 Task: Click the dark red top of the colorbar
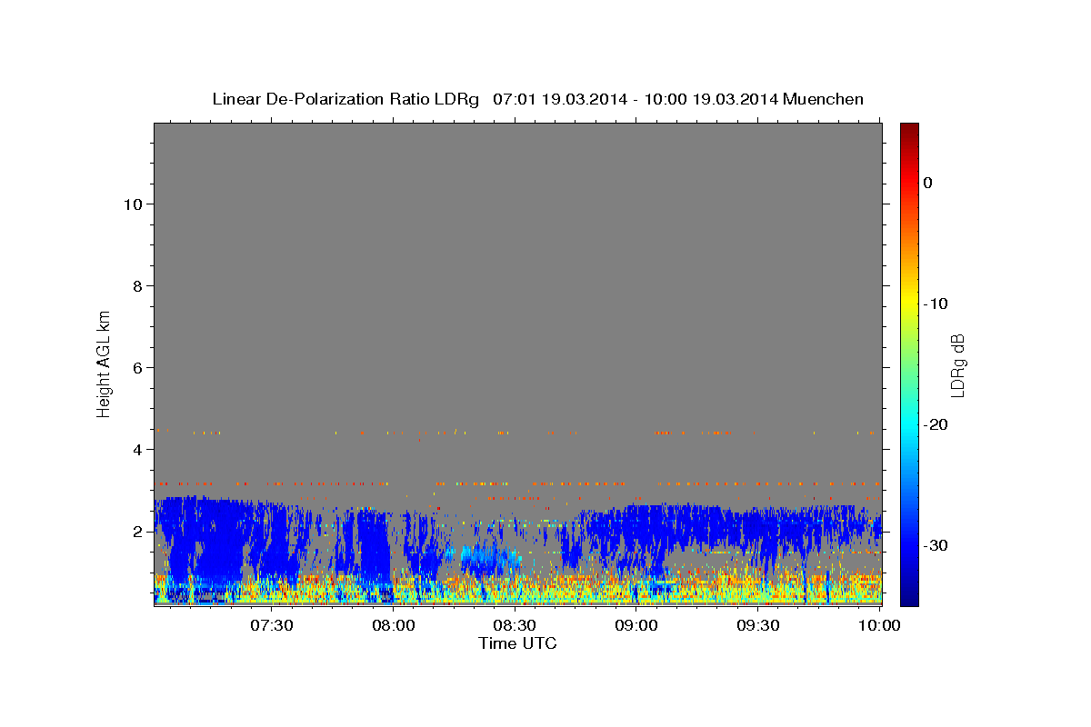pos(909,129)
